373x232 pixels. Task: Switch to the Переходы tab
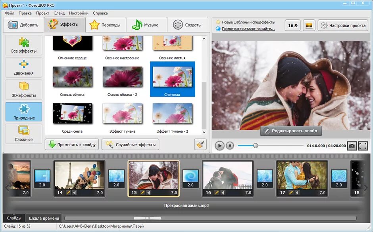106,25
